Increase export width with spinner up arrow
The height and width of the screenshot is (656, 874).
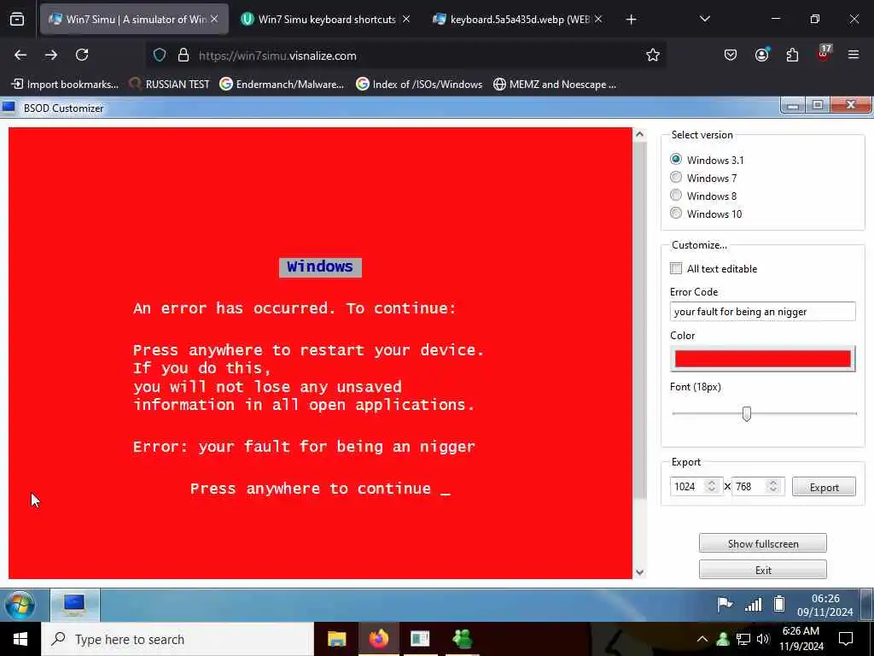(x=711, y=483)
